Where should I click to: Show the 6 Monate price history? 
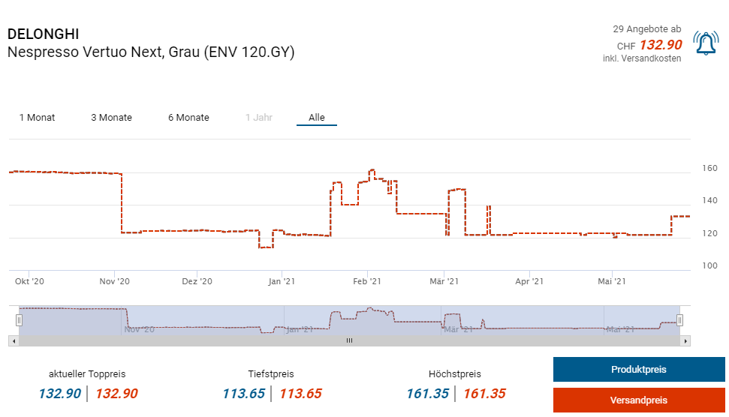[x=188, y=118]
